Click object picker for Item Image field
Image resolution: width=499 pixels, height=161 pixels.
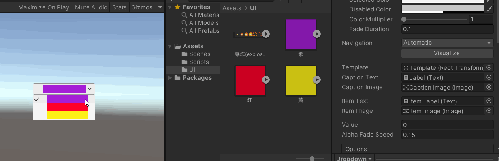click(x=489, y=111)
